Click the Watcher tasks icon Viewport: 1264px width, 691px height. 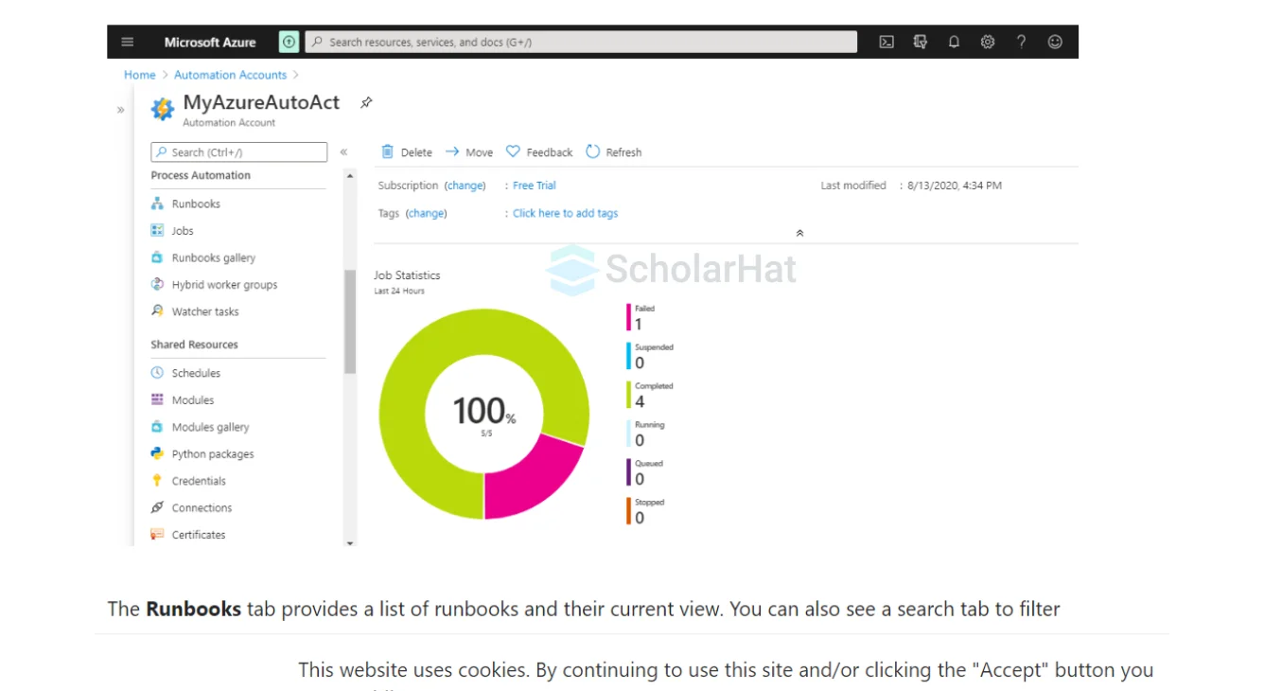tap(157, 310)
